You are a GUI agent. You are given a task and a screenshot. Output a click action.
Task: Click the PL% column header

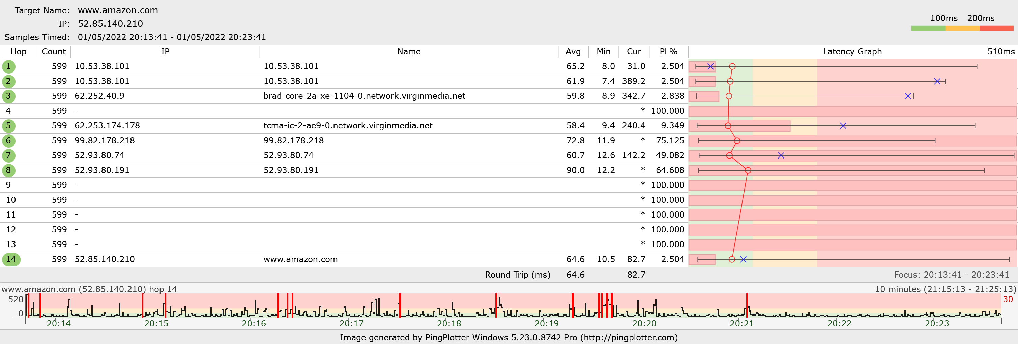[x=668, y=51]
